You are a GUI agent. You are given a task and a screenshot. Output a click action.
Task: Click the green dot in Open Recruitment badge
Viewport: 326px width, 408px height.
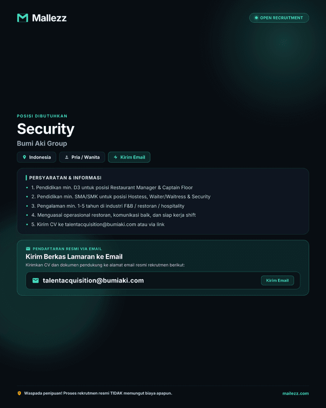(x=256, y=18)
